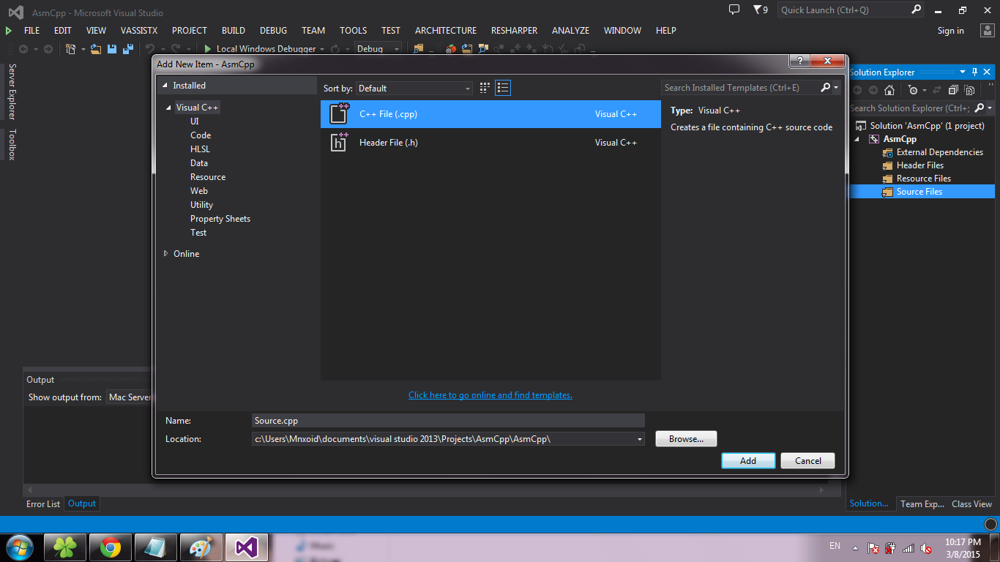Screen dimensions: 1000x562
Task: Select Header Files folder in Solution Explorer
Action: (x=920, y=165)
